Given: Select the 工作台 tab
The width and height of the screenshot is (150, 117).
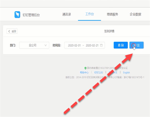Looking at the screenshot, I should (89, 14).
